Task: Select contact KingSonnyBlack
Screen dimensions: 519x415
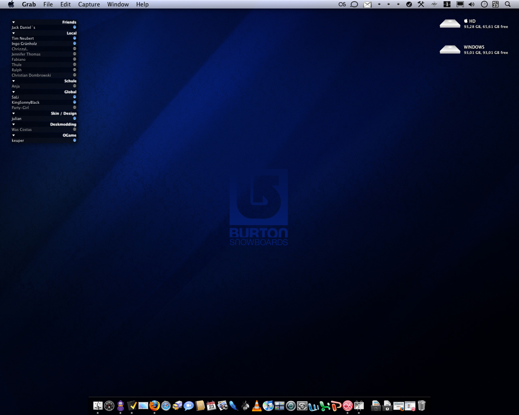Action: coord(44,103)
